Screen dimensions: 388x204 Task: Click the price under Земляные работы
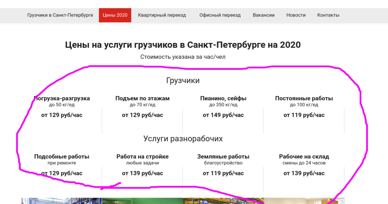tap(223, 173)
